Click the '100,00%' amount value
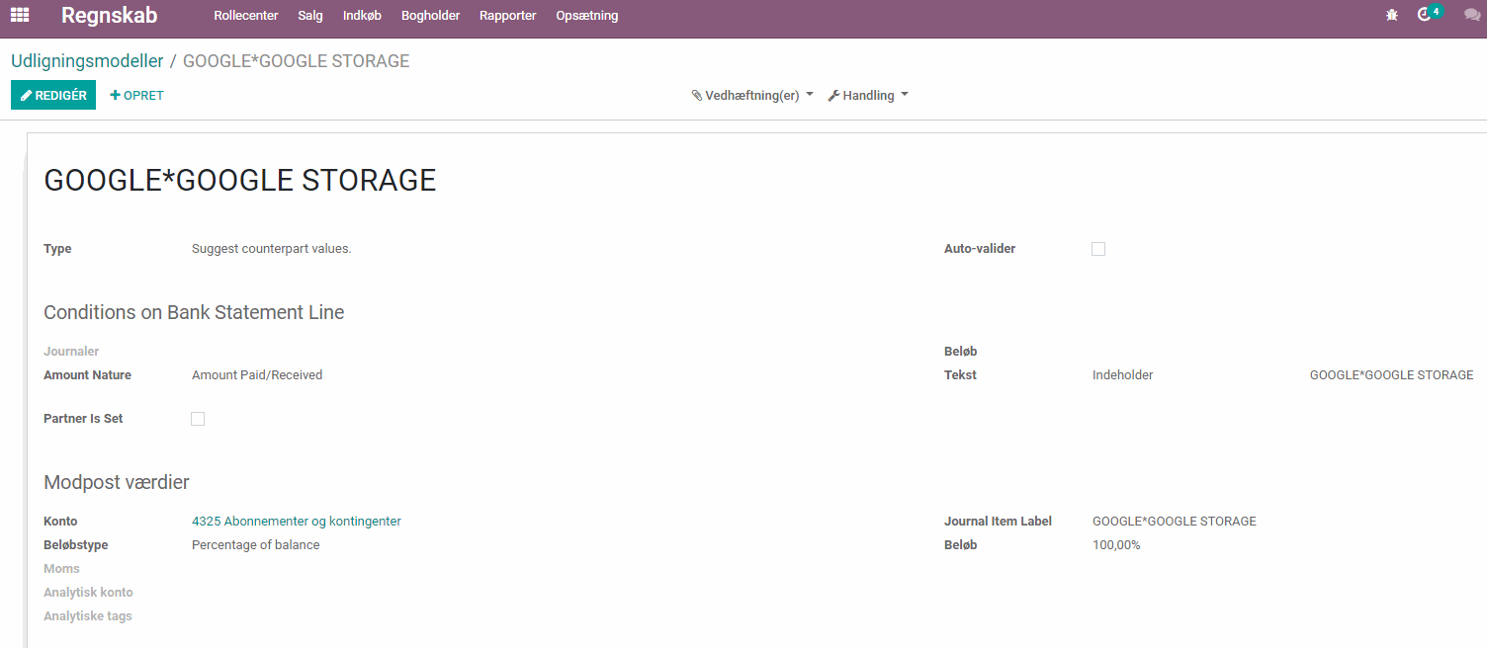The height and width of the screenshot is (648, 1487). pos(1116,545)
